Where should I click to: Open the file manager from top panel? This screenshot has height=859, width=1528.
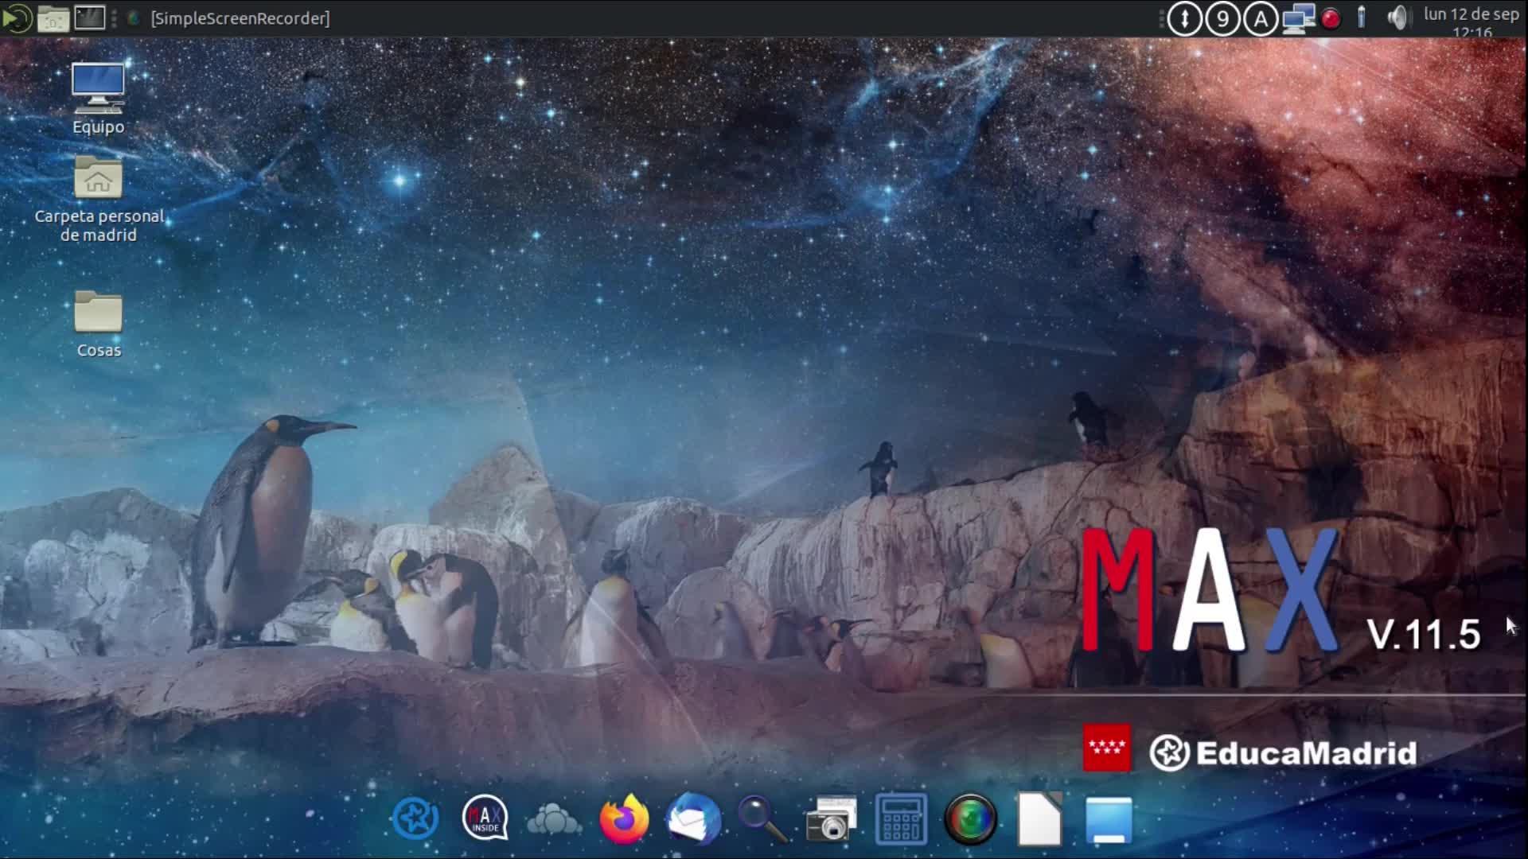point(53,17)
